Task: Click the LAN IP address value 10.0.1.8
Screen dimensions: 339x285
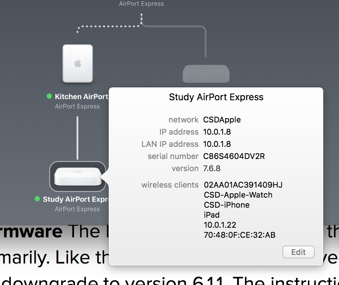Action: (217, 144)
